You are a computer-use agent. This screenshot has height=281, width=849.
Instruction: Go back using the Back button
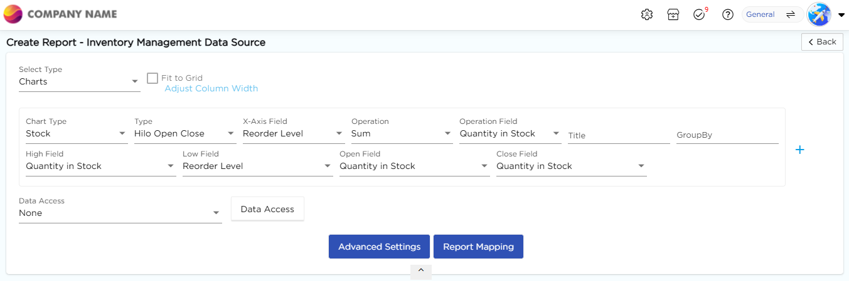[822, 42]
